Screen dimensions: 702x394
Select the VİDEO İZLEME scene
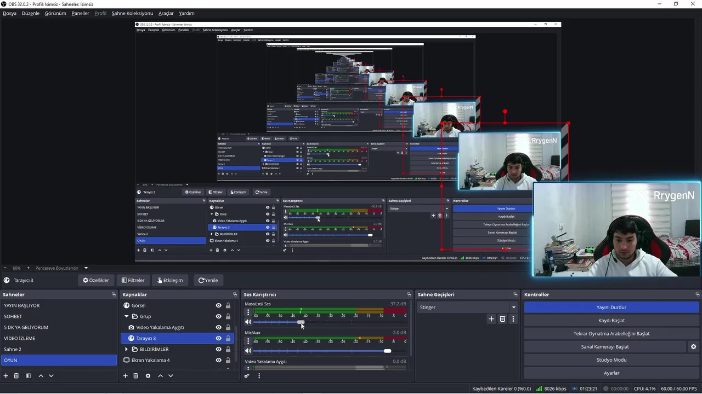(x=59, y=338)
